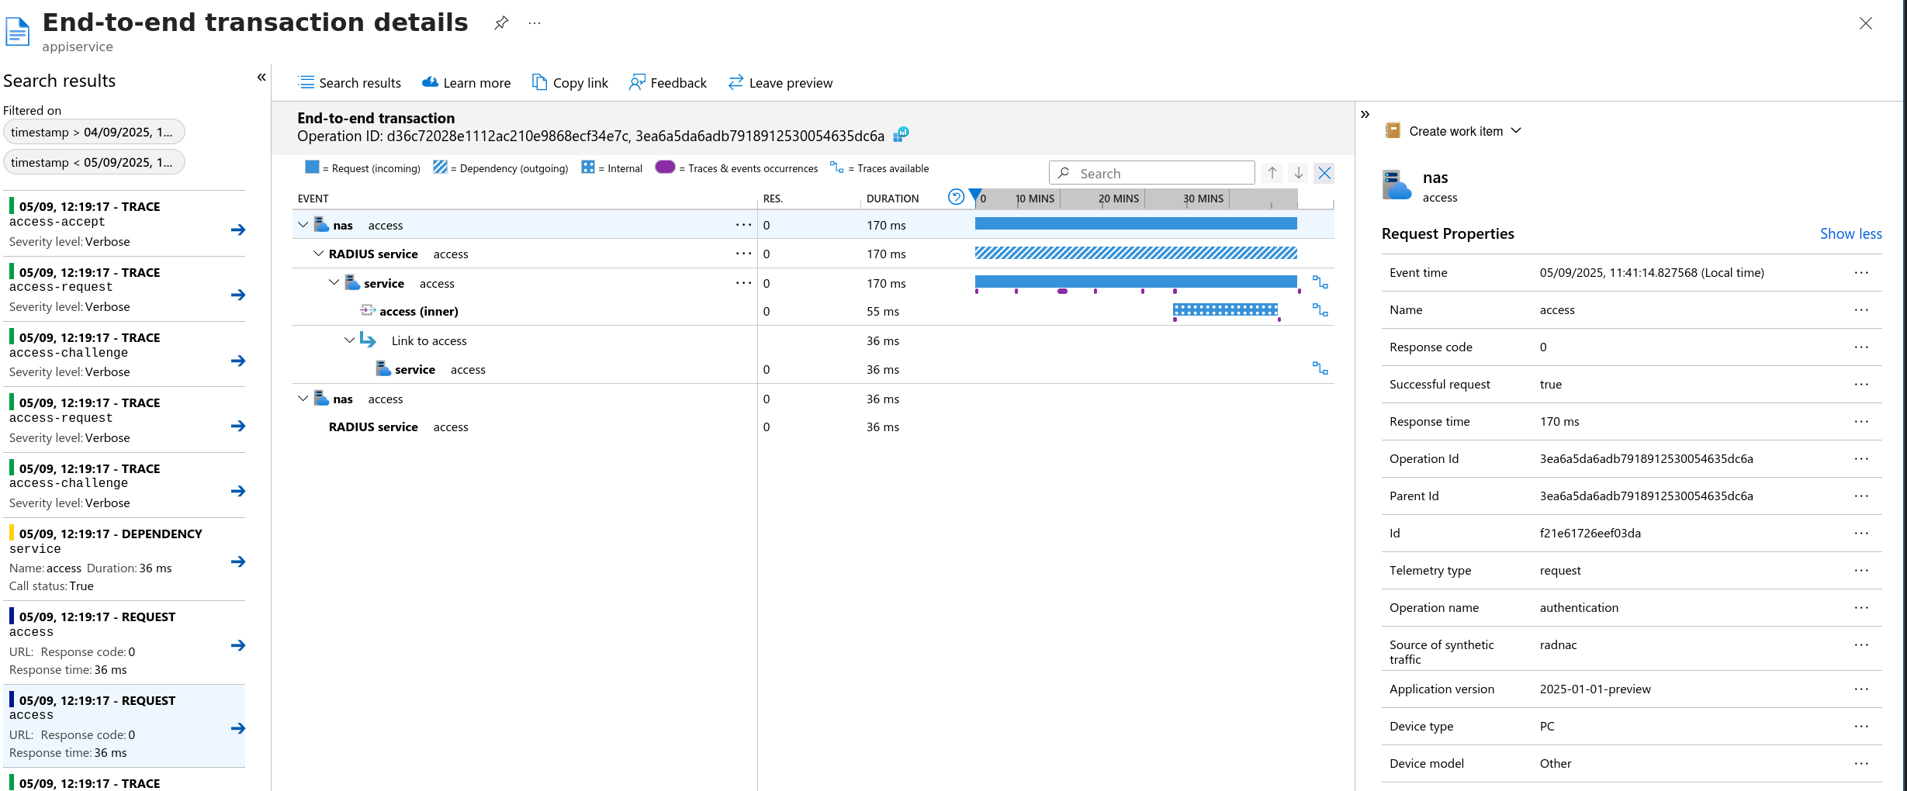Click the Copy link toolbar button

click(x=569, y=83)
